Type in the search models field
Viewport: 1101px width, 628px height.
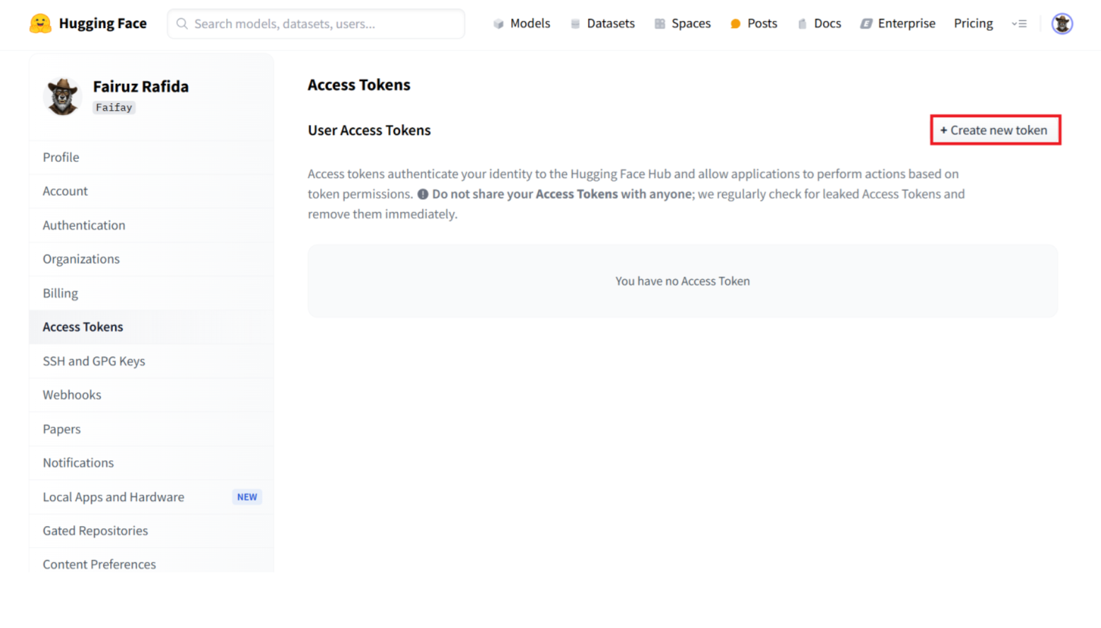pos(326,24)
